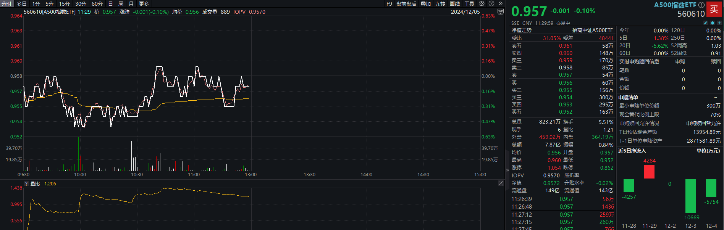The width and height of the screenshot is (724, 230).
Task: Click the WP monitor icon
Action: click(x=501, y=12)
